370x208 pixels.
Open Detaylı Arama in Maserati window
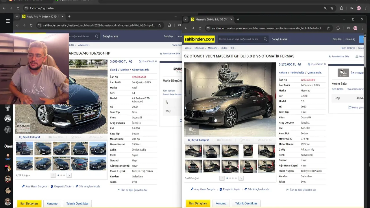click(x=279, y=39)
